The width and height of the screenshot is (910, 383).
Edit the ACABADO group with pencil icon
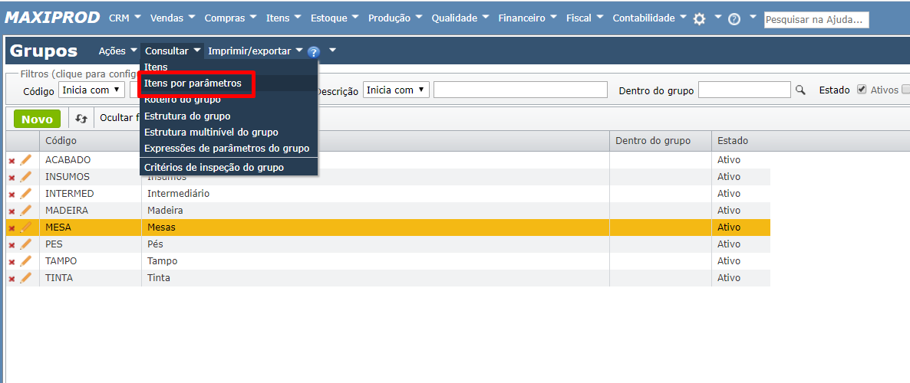(25, 160)
